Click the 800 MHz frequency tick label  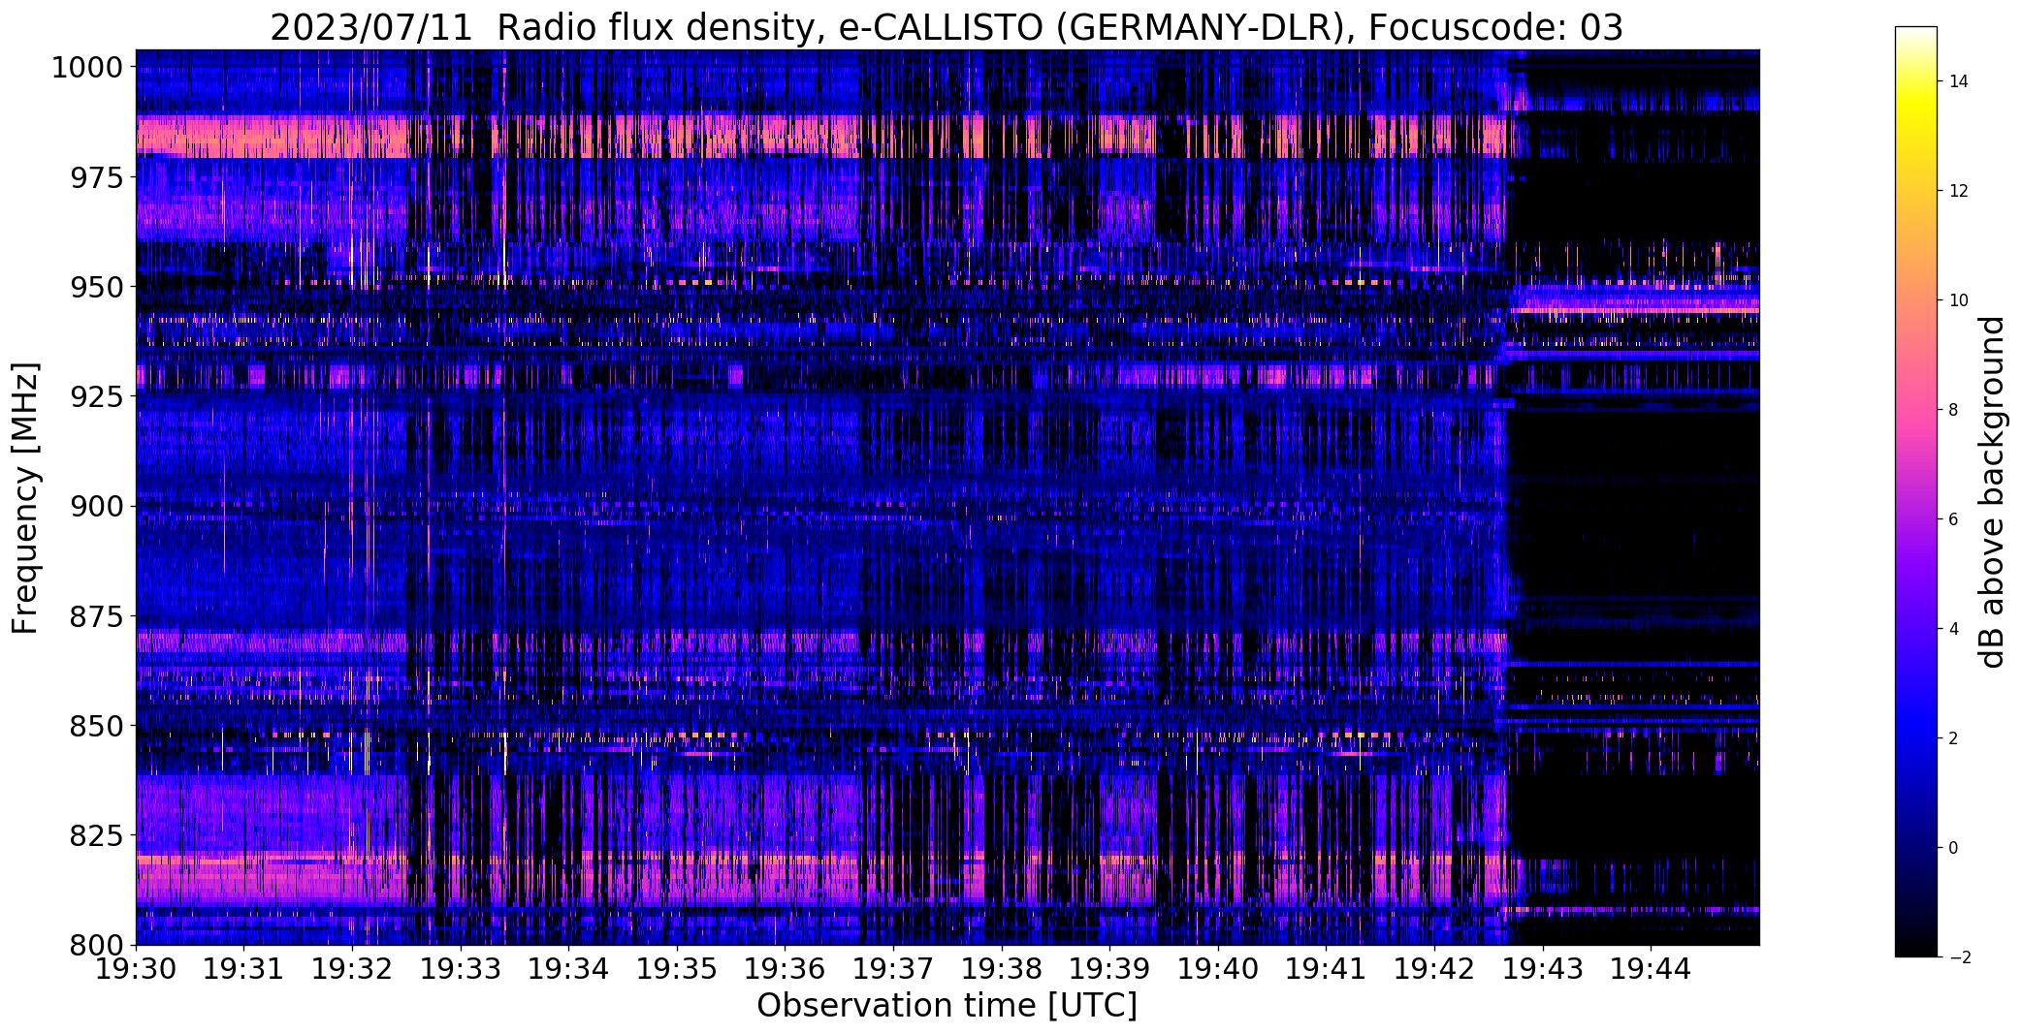point(97,944)
